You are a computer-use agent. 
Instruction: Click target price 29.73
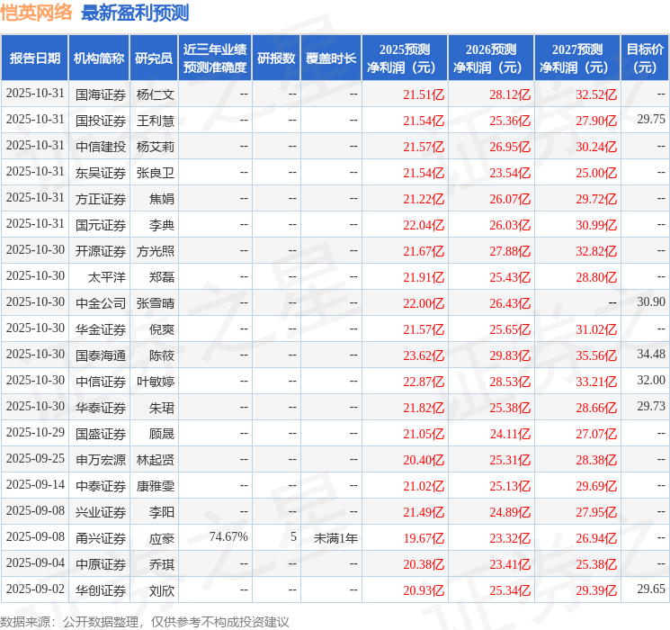(x=651, y=406)
